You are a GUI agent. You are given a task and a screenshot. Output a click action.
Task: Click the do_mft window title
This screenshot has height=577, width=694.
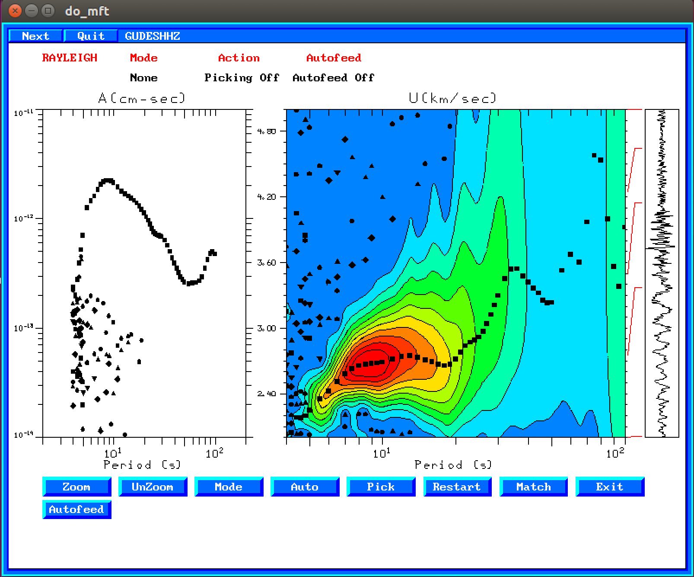coord(87,11)
